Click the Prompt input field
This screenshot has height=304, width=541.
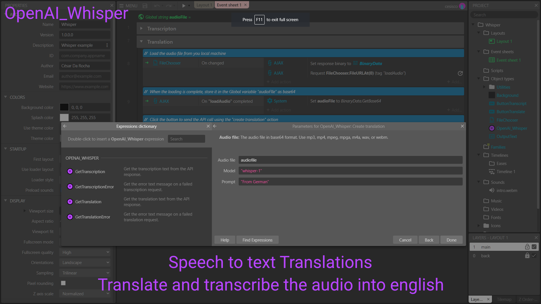pyautogui.click(x=350, y=182)
